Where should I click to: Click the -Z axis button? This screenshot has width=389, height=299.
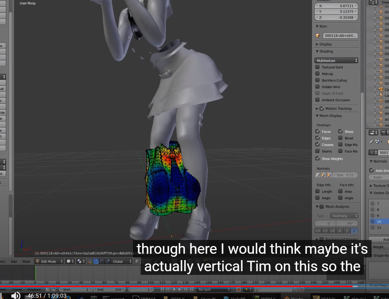click(x=354, y=231)
